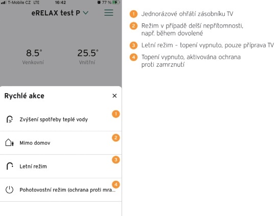Select Mimo domov action
Image resolution: width=278 pixels, height=216 pixels.
coord(61,143)
